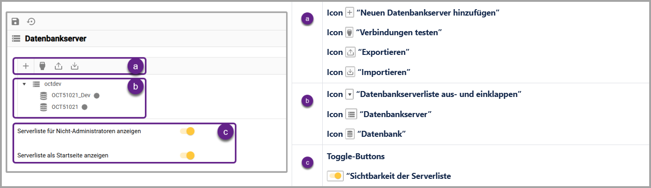The width and height of the screenshot is (651, 188).
Task: Select the OCT51021 database entry
Action: tap(65, 107)
